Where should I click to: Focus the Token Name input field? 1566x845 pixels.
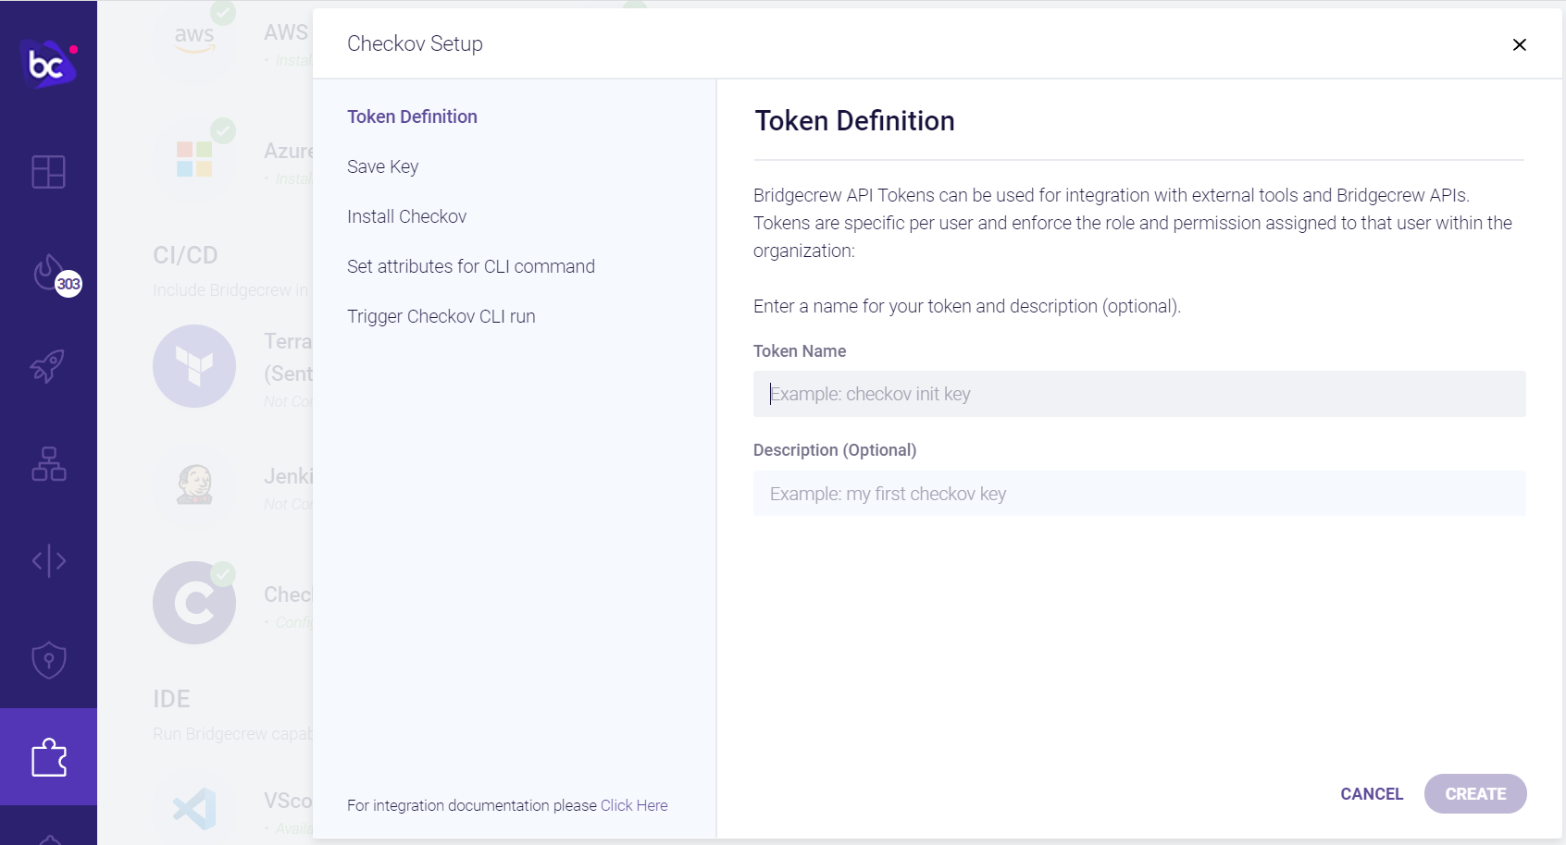(x=1138, y=394)
